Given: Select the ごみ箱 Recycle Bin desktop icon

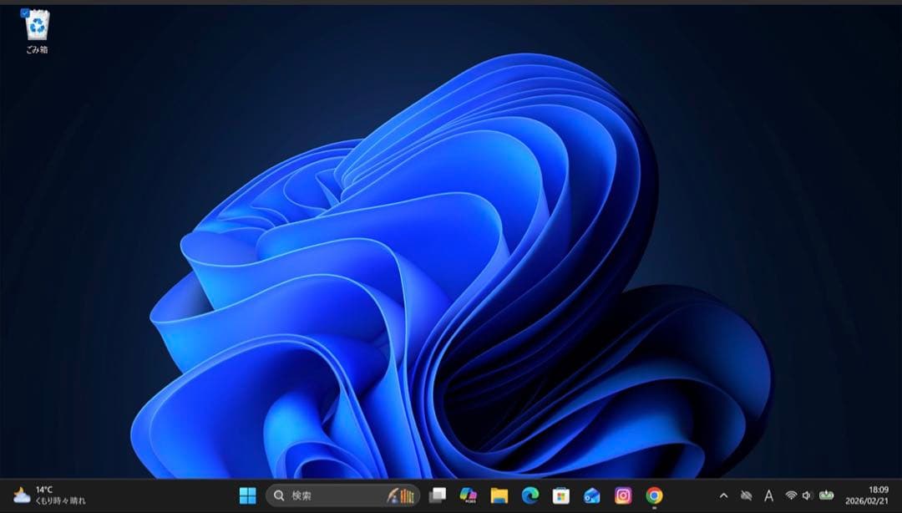Looking at the screenshot, I should (37, 28).
